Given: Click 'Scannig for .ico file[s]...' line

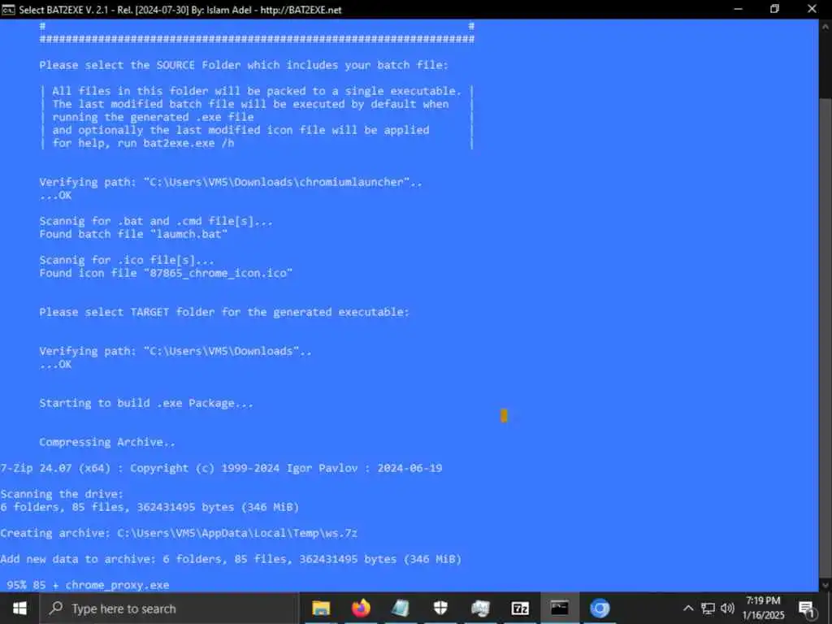Looking at the screenshot, I should [126, 260].
